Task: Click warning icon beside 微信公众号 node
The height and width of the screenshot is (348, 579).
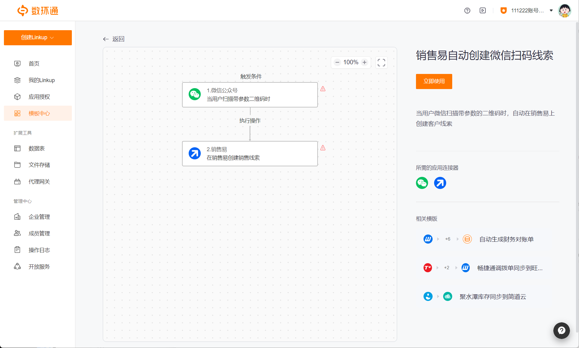Action: [323, 89]
